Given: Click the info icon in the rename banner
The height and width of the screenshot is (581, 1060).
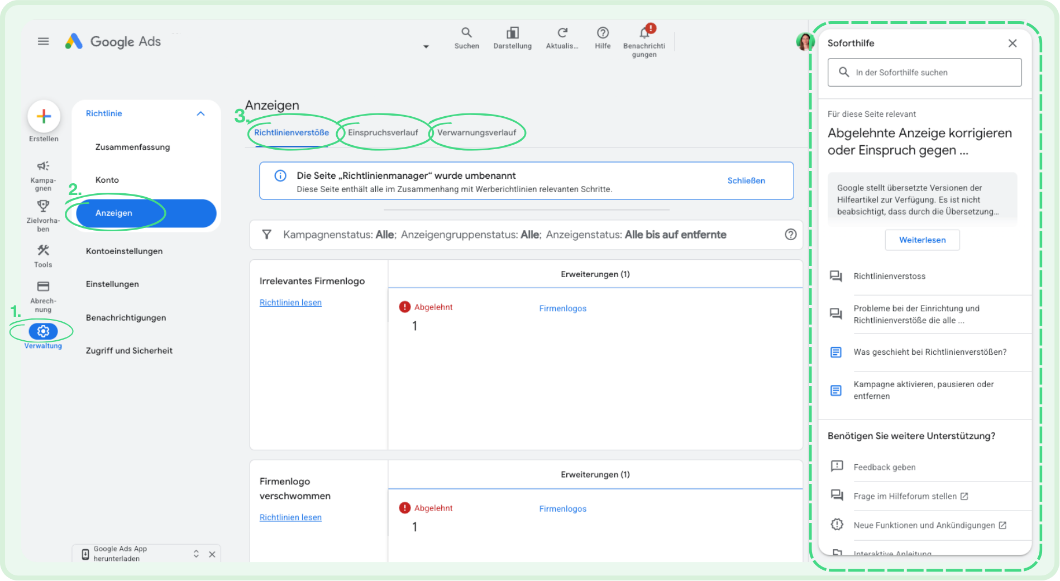Looking at the screenshot, I should 280,176.
